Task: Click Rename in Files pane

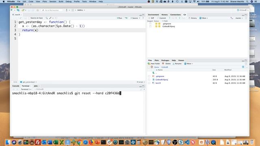Action: pos(177,64)
